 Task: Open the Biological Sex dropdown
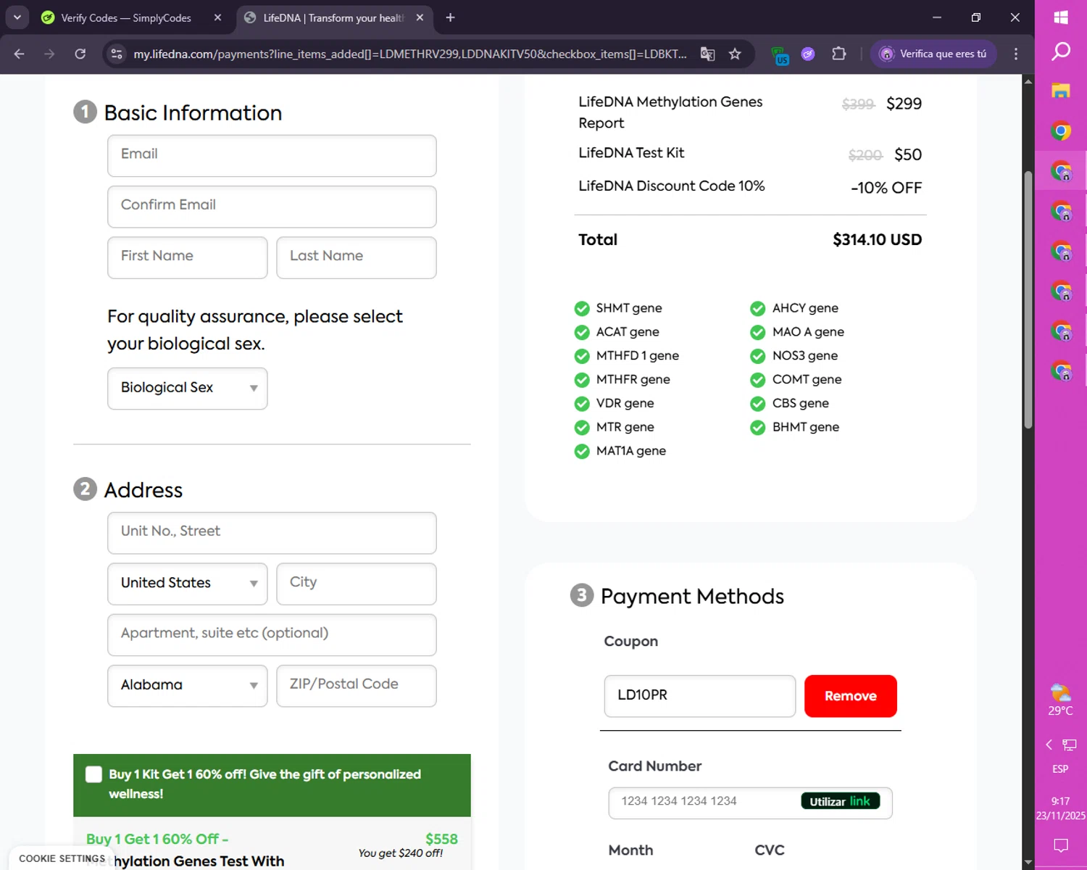188,389
